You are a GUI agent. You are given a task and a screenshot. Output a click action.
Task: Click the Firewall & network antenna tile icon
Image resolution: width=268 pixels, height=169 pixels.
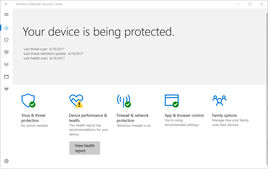tap(124, 101)
